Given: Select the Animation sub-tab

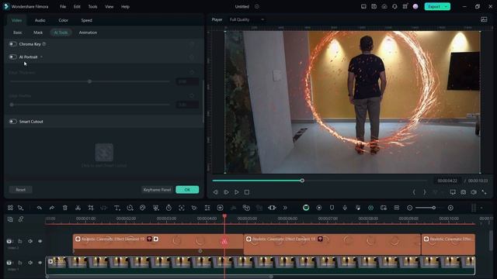Looking at the screenshot, I should 88,33.
